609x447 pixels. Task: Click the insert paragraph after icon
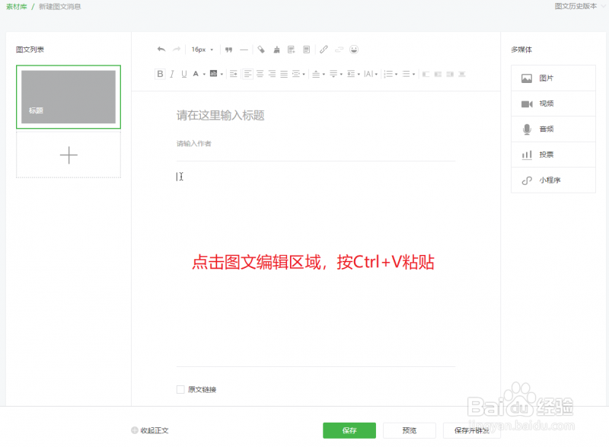[307, 49]
